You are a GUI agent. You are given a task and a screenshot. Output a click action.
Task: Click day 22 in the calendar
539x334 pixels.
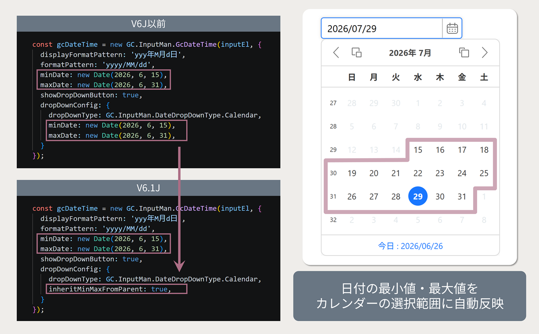[418, 173]
